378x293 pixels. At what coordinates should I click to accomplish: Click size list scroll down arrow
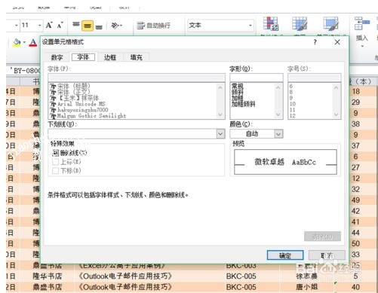tap(337, 114)
